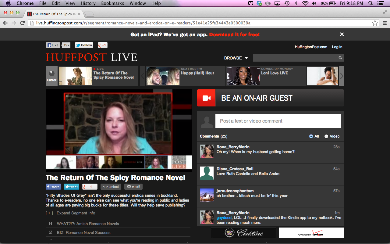Click the commenter avatar placeholder icon
The image size is (390, 244).
point(207,121)
